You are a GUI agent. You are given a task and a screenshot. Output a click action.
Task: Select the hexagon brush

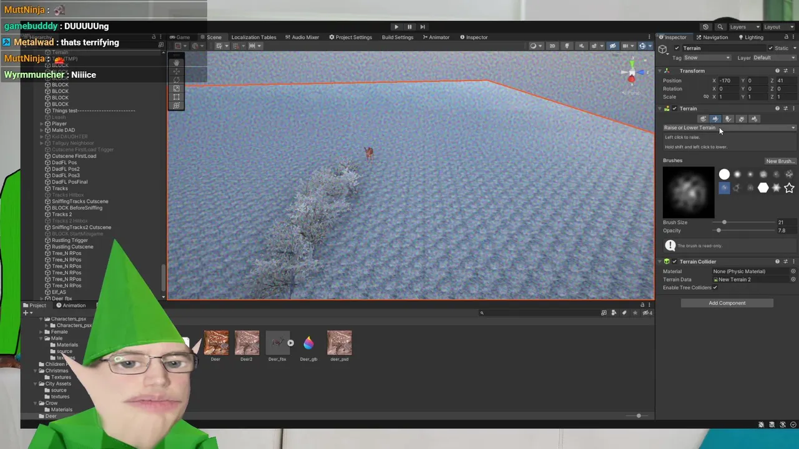[x=763, y=188]
